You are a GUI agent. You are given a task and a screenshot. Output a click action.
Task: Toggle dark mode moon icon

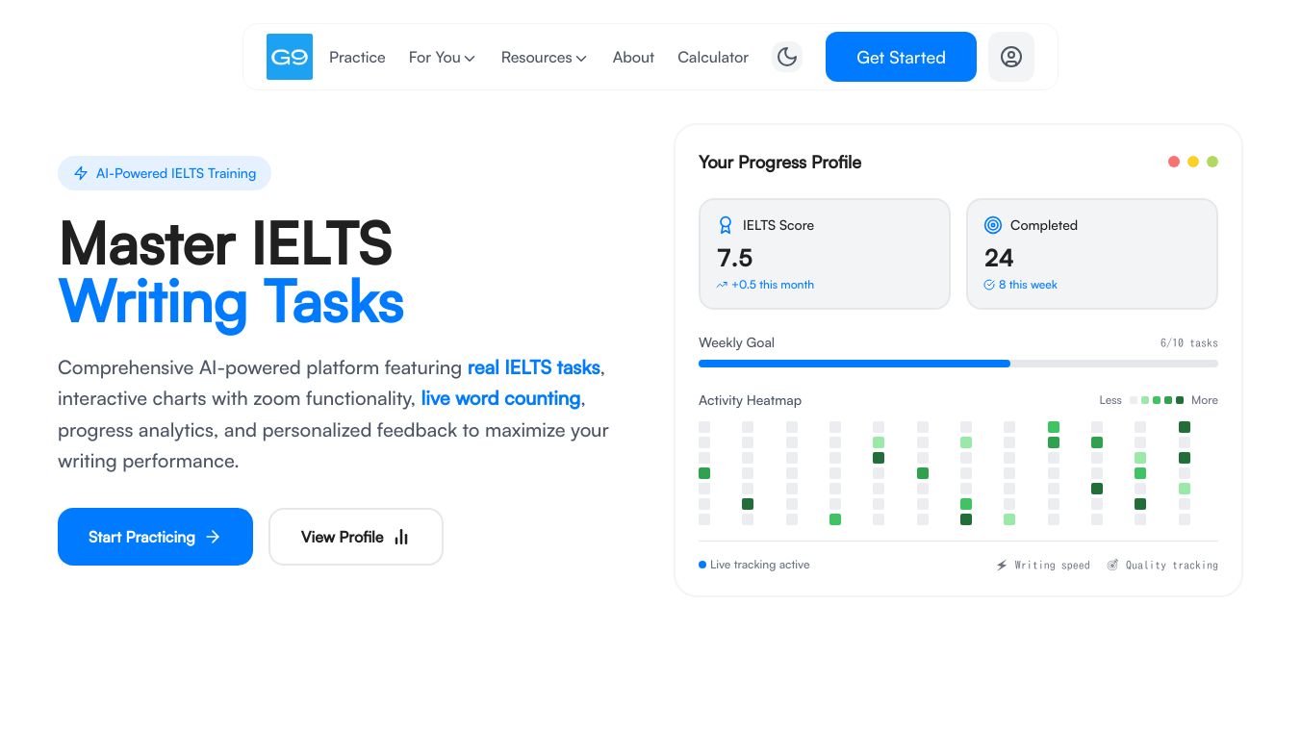point(787,57)
